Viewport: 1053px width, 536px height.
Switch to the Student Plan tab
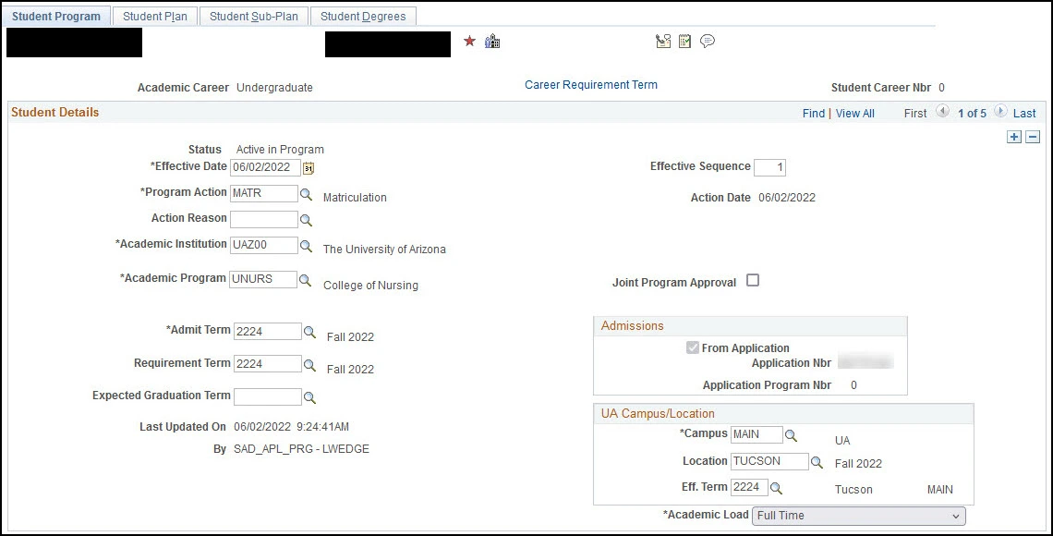(155, 16)
